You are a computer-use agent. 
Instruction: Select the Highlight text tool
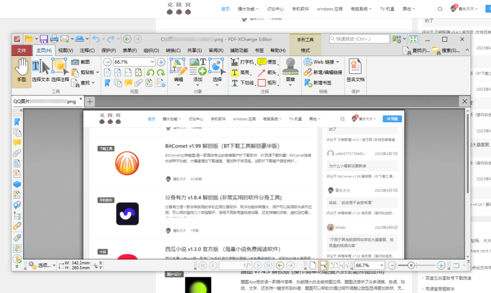241,72
